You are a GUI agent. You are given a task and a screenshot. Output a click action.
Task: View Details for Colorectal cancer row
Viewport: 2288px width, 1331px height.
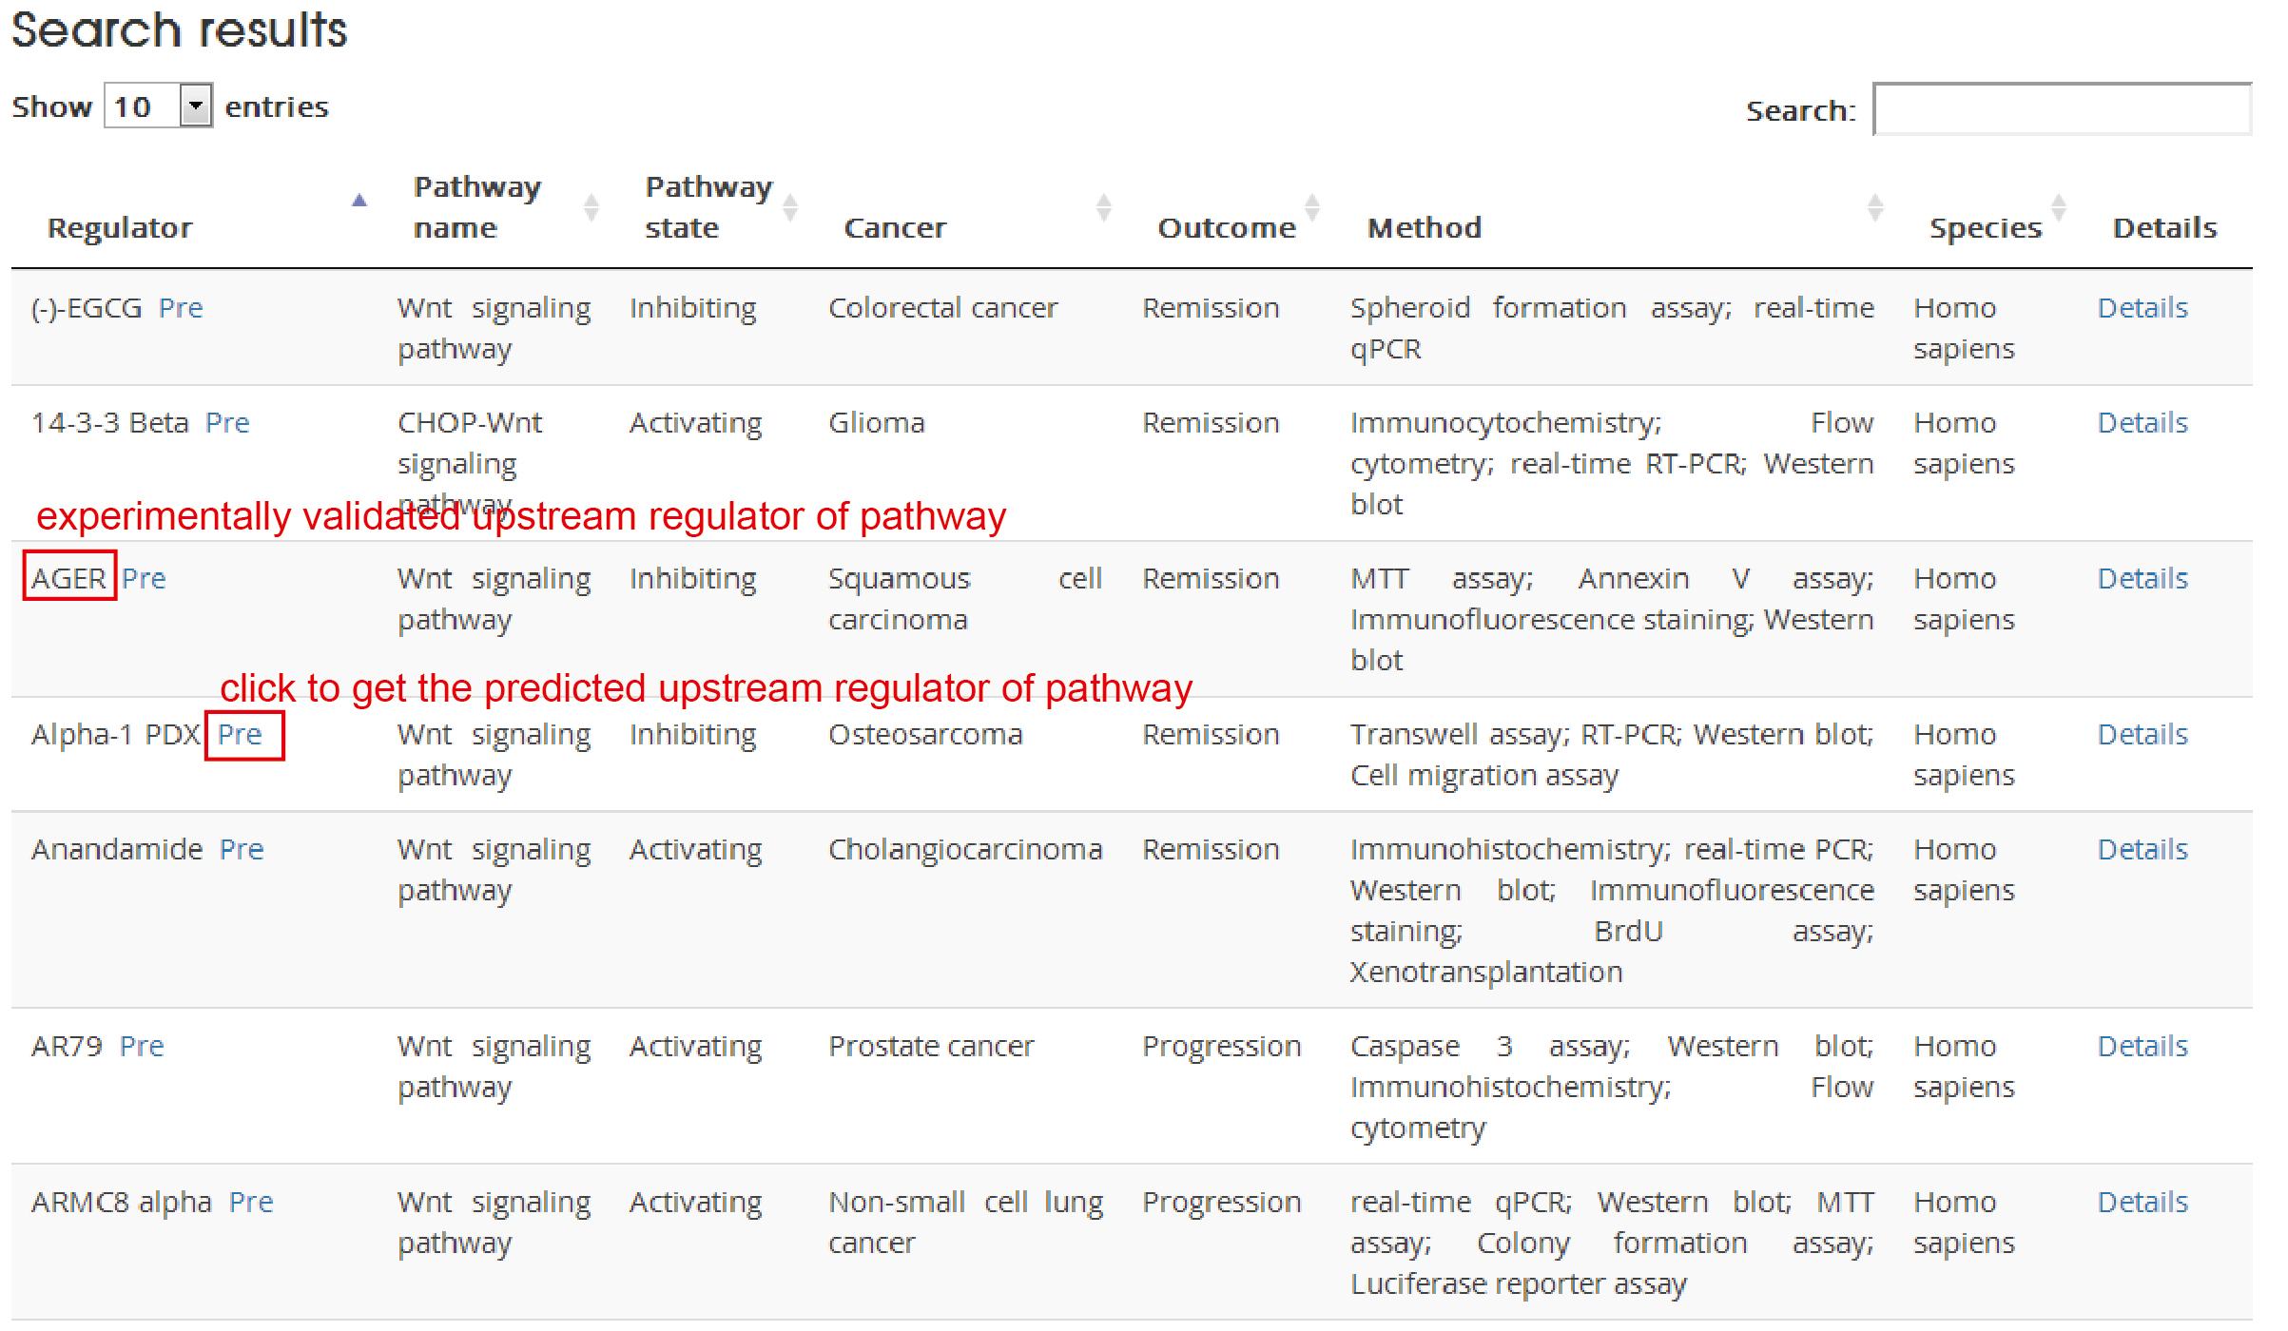pos(2142,308)
